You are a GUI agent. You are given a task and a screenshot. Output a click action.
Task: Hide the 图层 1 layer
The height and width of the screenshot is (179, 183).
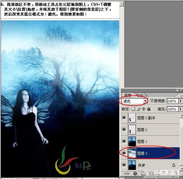pyautogui.click(x=124, y=141)
